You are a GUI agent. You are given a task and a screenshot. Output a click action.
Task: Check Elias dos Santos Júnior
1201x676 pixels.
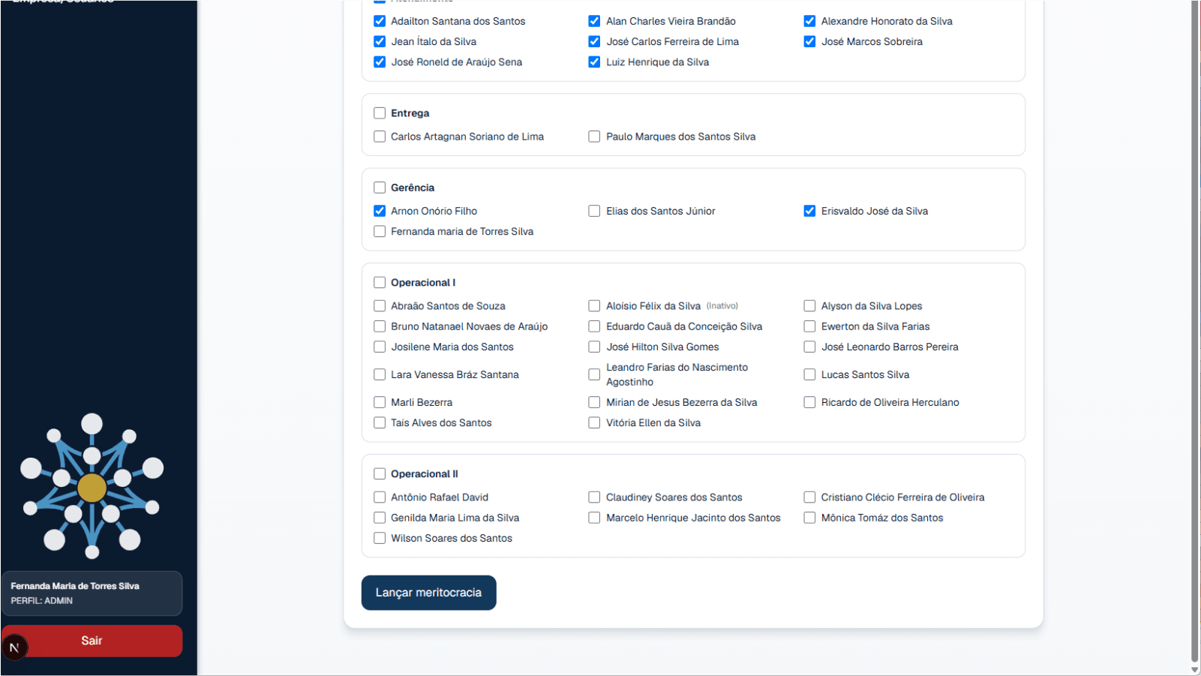pos(594,211)
